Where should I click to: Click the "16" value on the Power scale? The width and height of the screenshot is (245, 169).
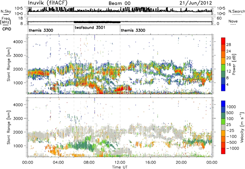pos(228,65)
